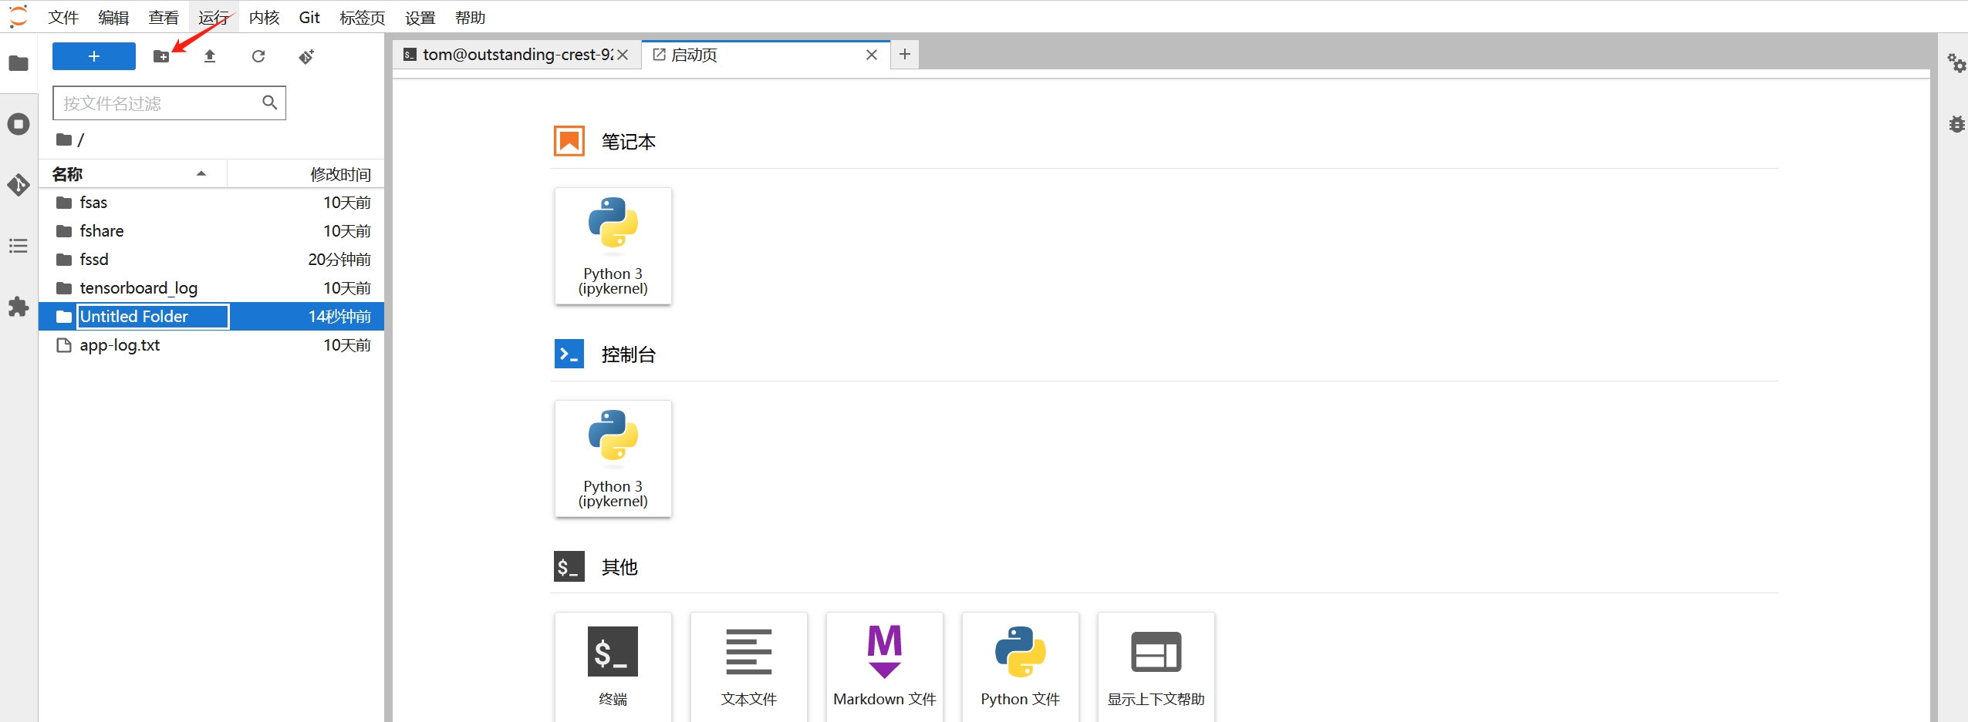1968x722 pixels.
Task: Sort files by 名称 column
Action: tap(133, 174)
